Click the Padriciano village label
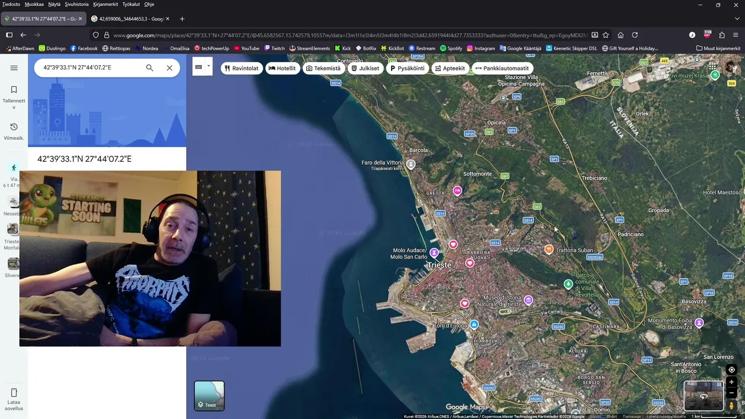 click(x=630, y=234)
